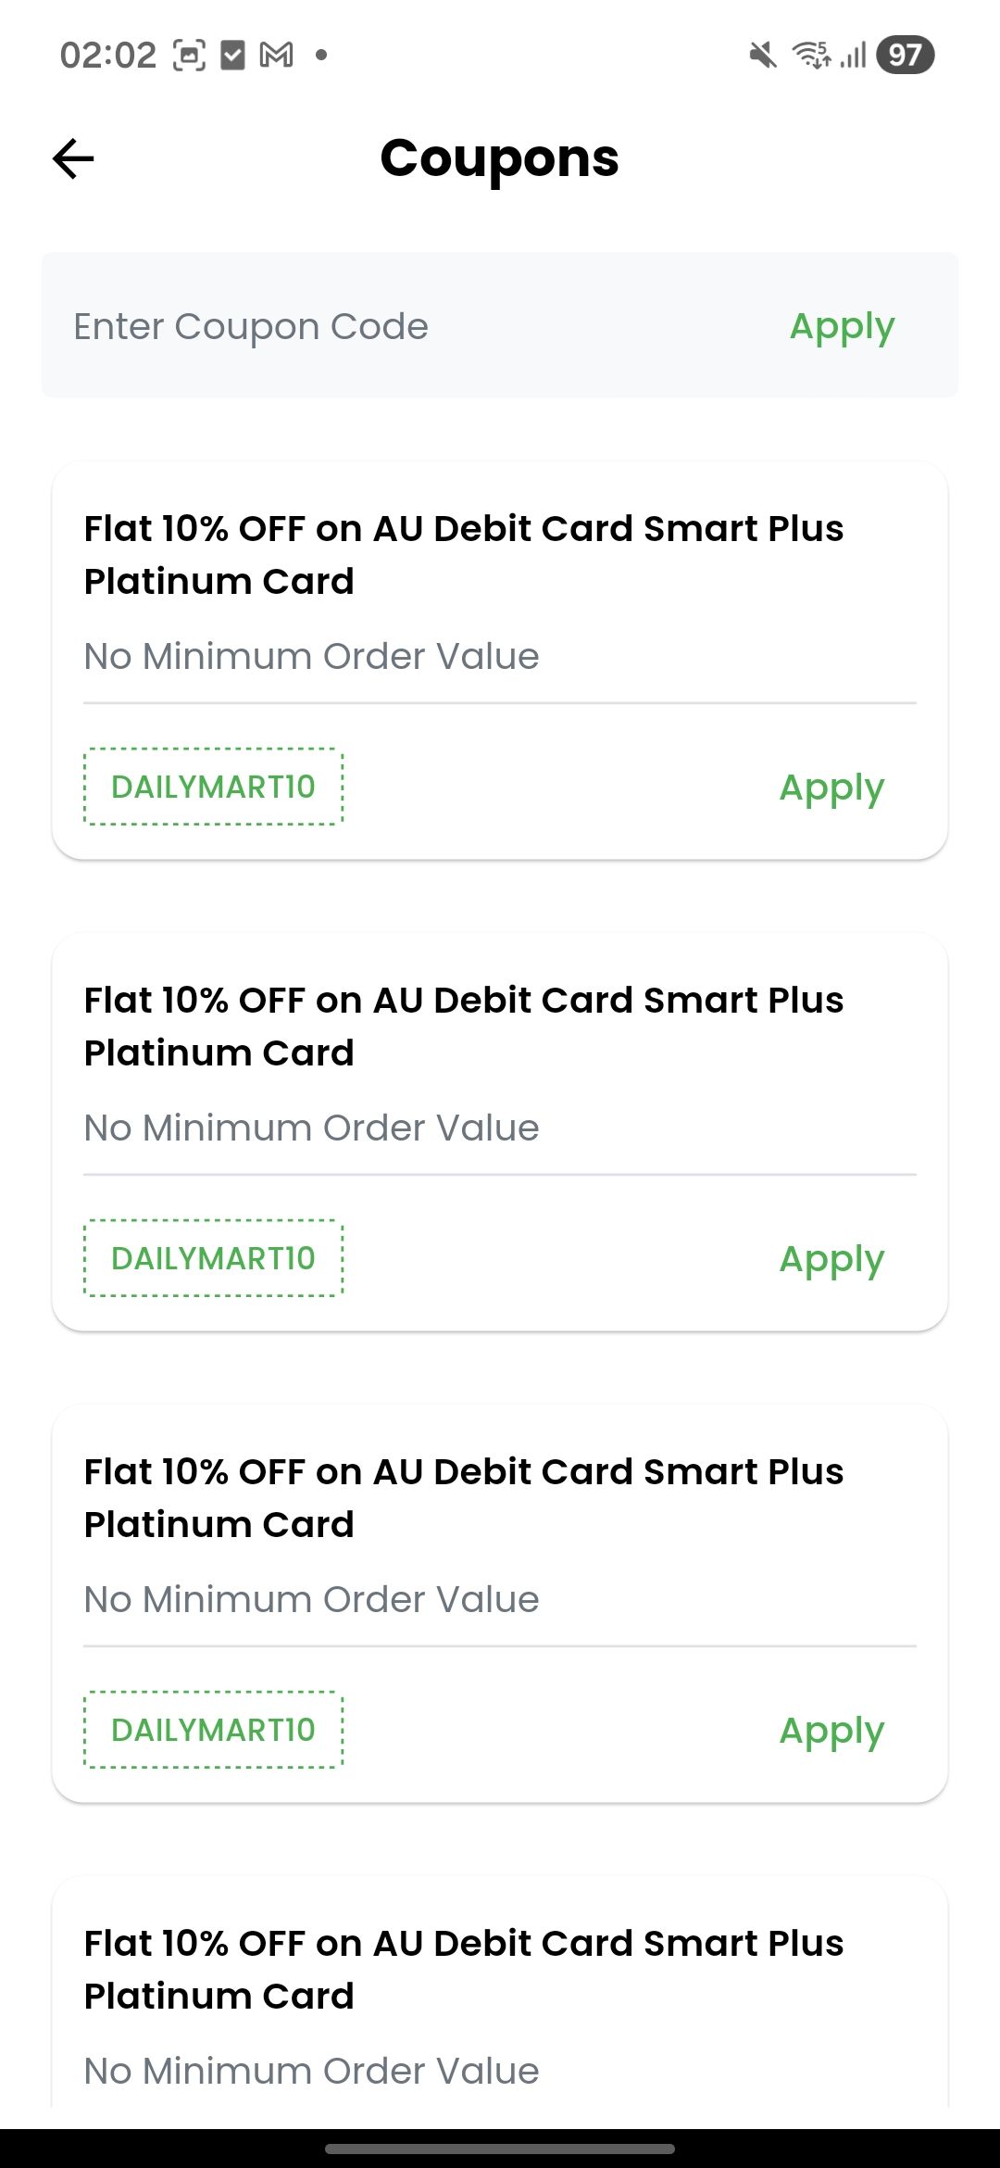Image resolution: width=1000 pixels, height=2168 pixels.
Task: Tap the third DAILYMART10 code box
Action: click(214, 1730)
